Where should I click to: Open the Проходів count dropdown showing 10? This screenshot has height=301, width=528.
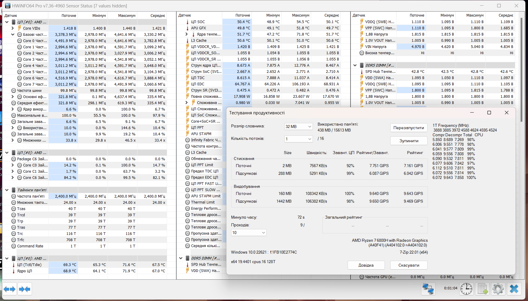[249, 233]
